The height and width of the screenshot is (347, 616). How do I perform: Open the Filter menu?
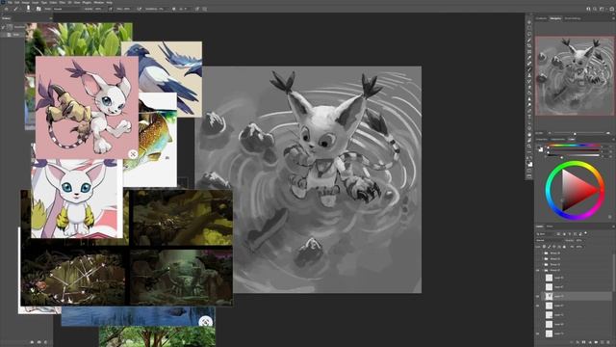pos(62,2)
